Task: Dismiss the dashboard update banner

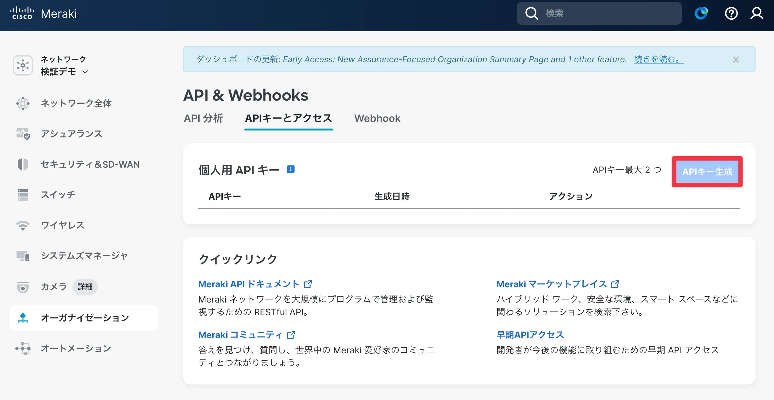Action: (736, 60)
